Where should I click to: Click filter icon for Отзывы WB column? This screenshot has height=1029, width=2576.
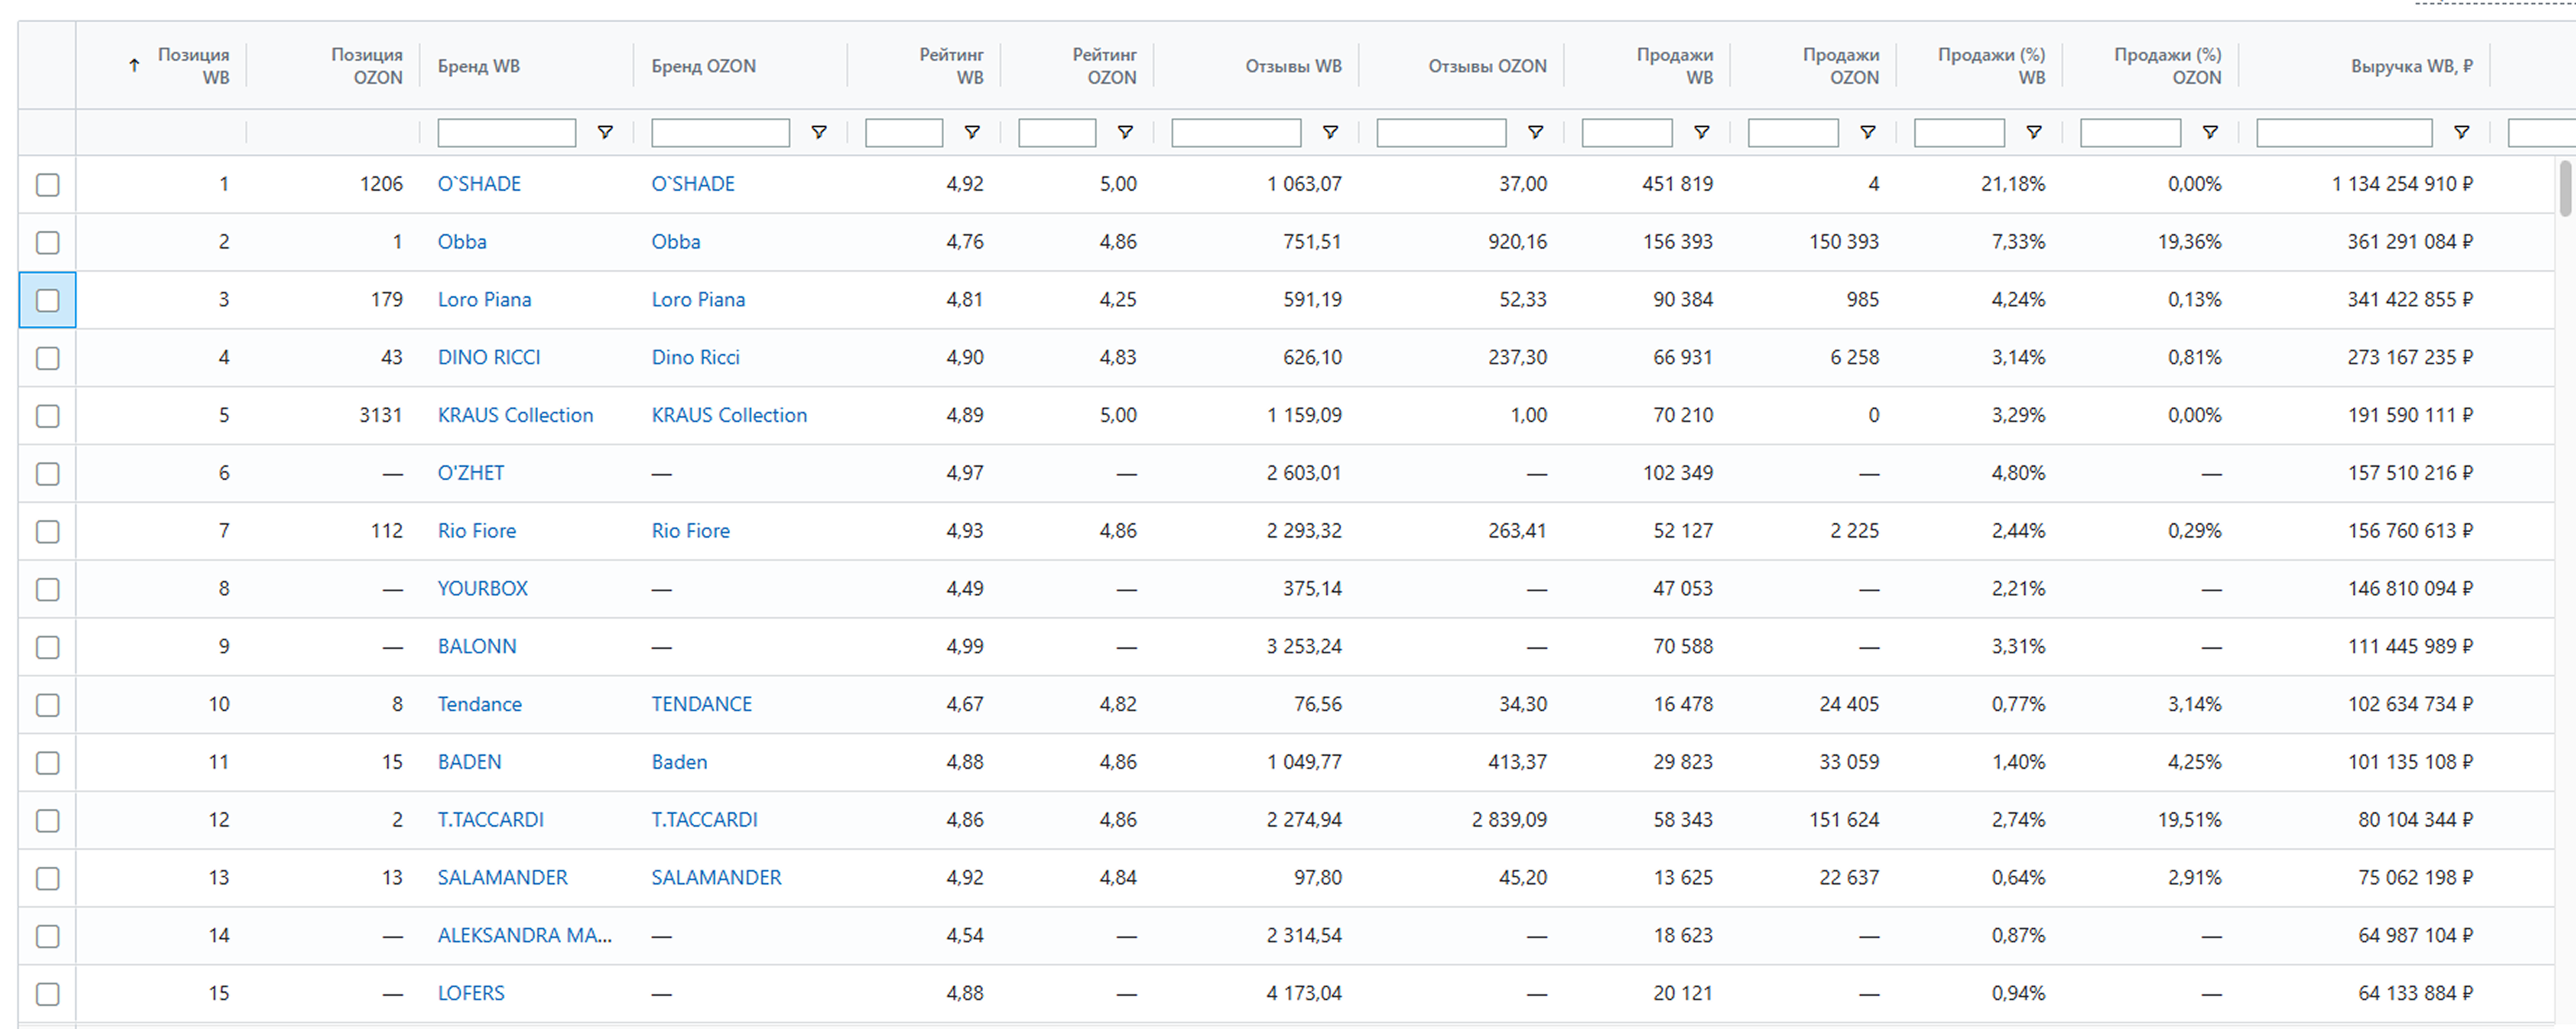[1331, 132]
